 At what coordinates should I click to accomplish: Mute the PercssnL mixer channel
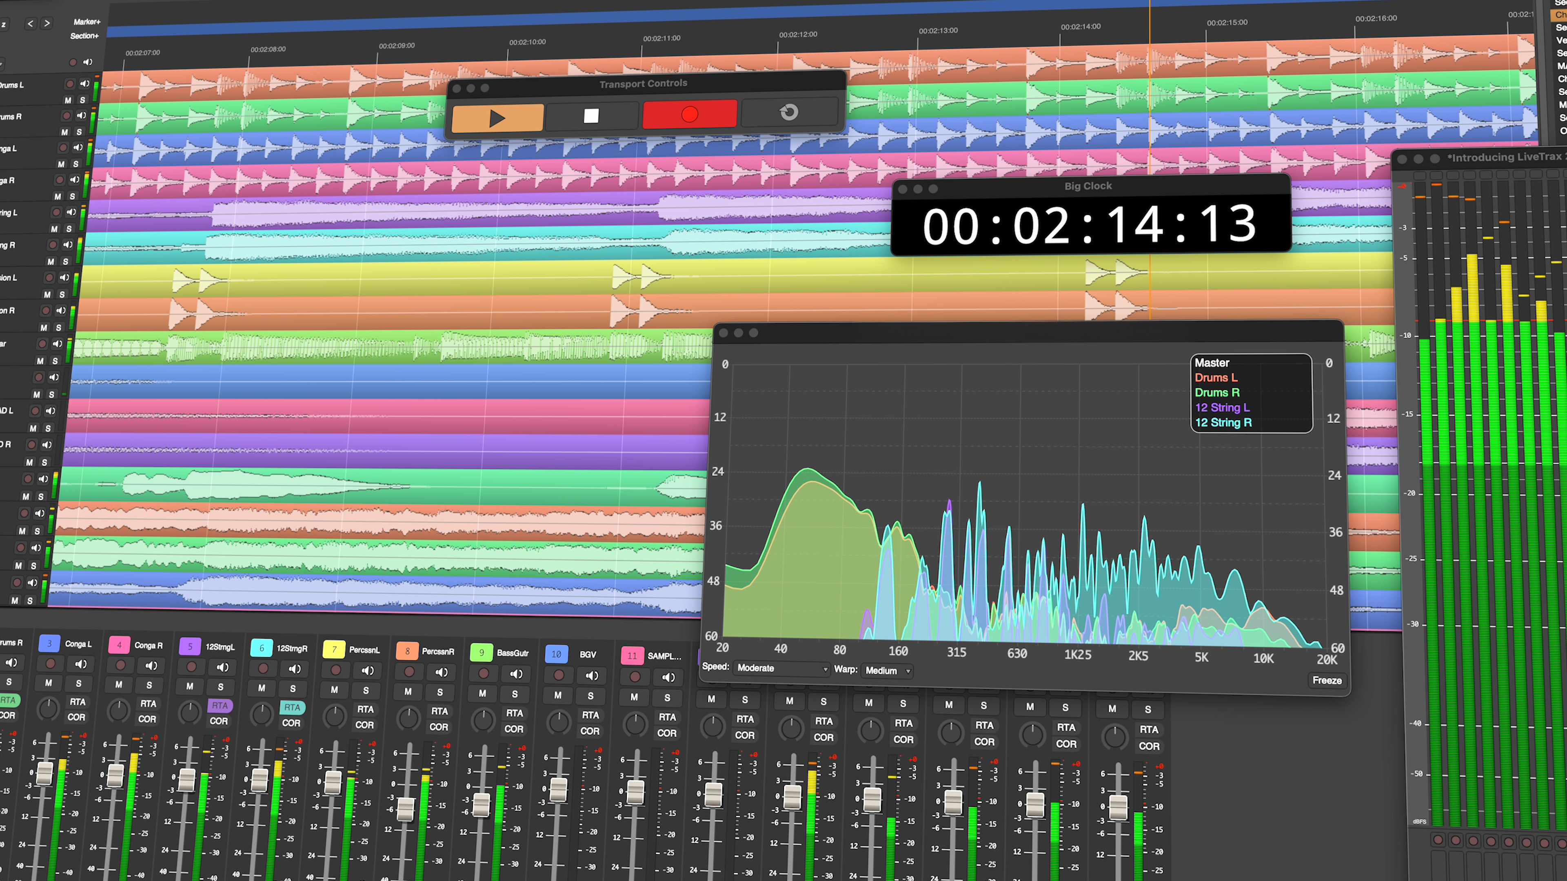[334, 689]
